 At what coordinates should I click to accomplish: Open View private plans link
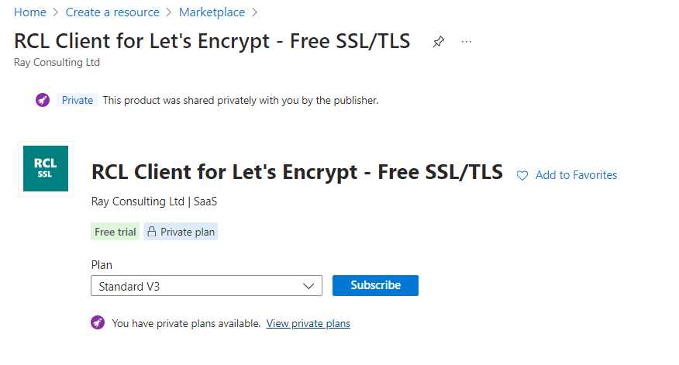(308, 323)
